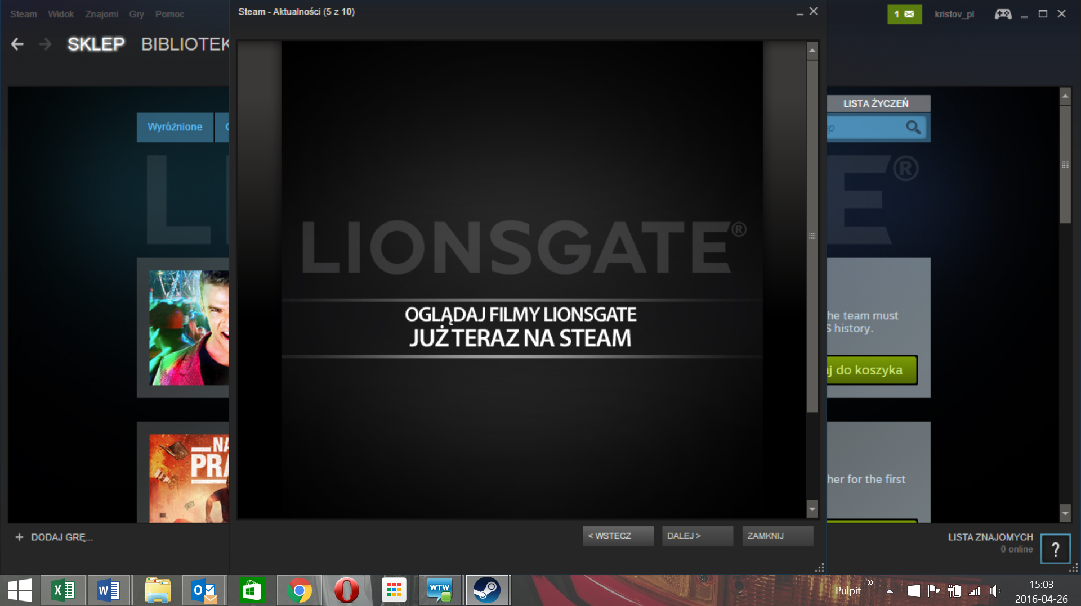
Task: Open the Gry menu
Action: click(137, 14)
